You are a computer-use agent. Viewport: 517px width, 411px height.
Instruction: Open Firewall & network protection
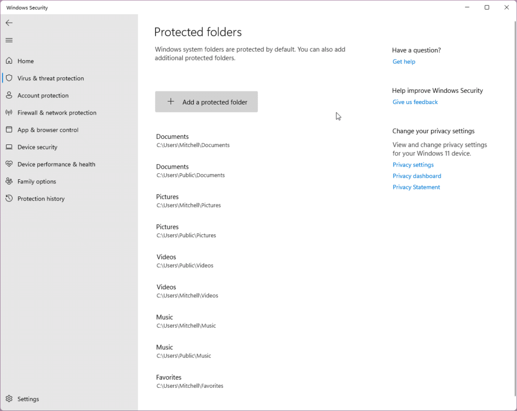coord(56,112)
